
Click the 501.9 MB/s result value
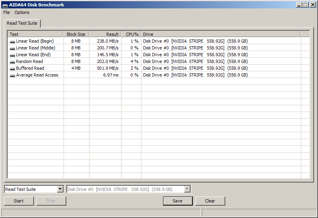pyautogui.click(x=108, y=68)
